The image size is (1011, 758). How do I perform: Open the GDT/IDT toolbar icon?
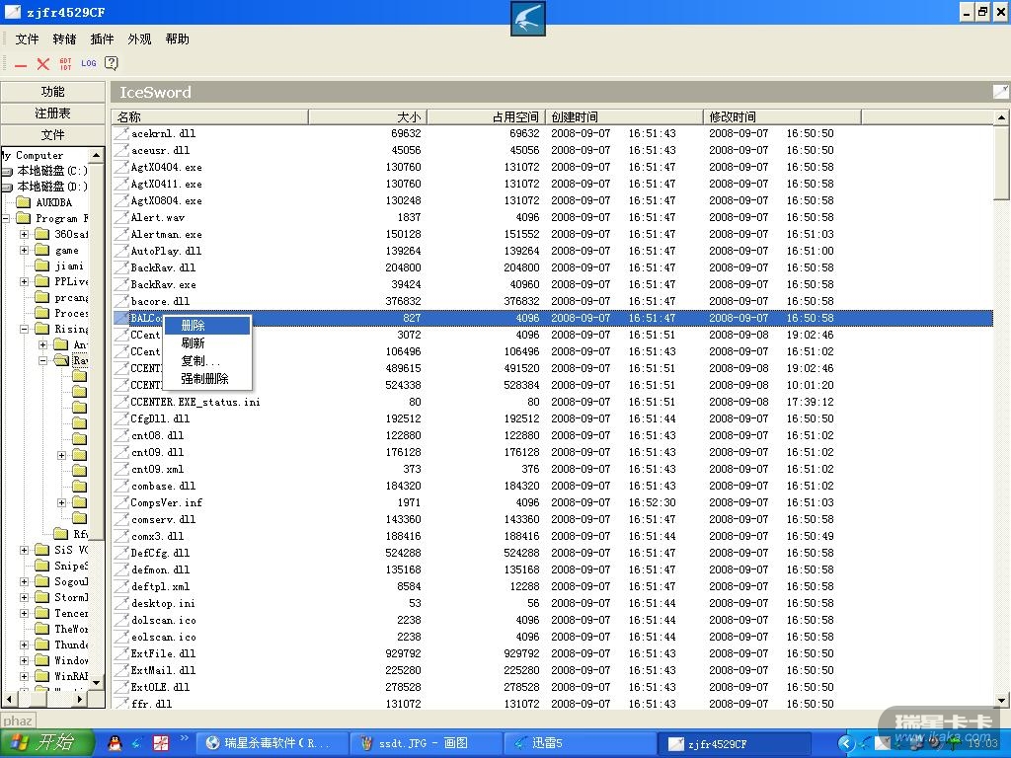click(x=66, y=64)
